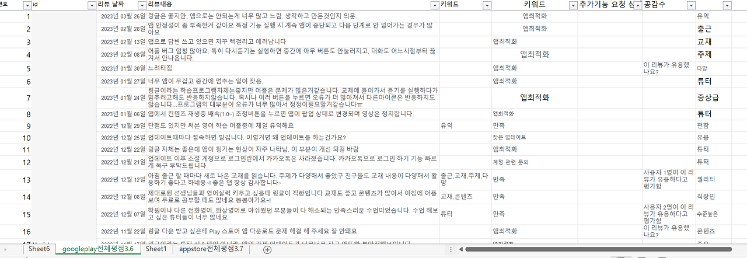Select the 편함 cell in last column
747x258 pixels.
pyautogui.click(x=714, y=125)
